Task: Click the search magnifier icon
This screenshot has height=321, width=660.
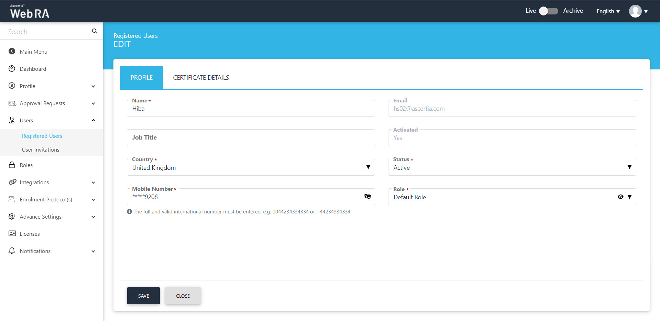Action: [x=95, y=31]
